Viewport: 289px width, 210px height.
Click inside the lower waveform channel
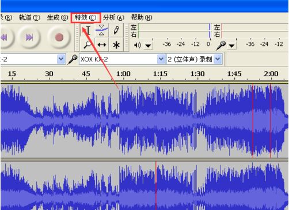click(x=144, y=185)
